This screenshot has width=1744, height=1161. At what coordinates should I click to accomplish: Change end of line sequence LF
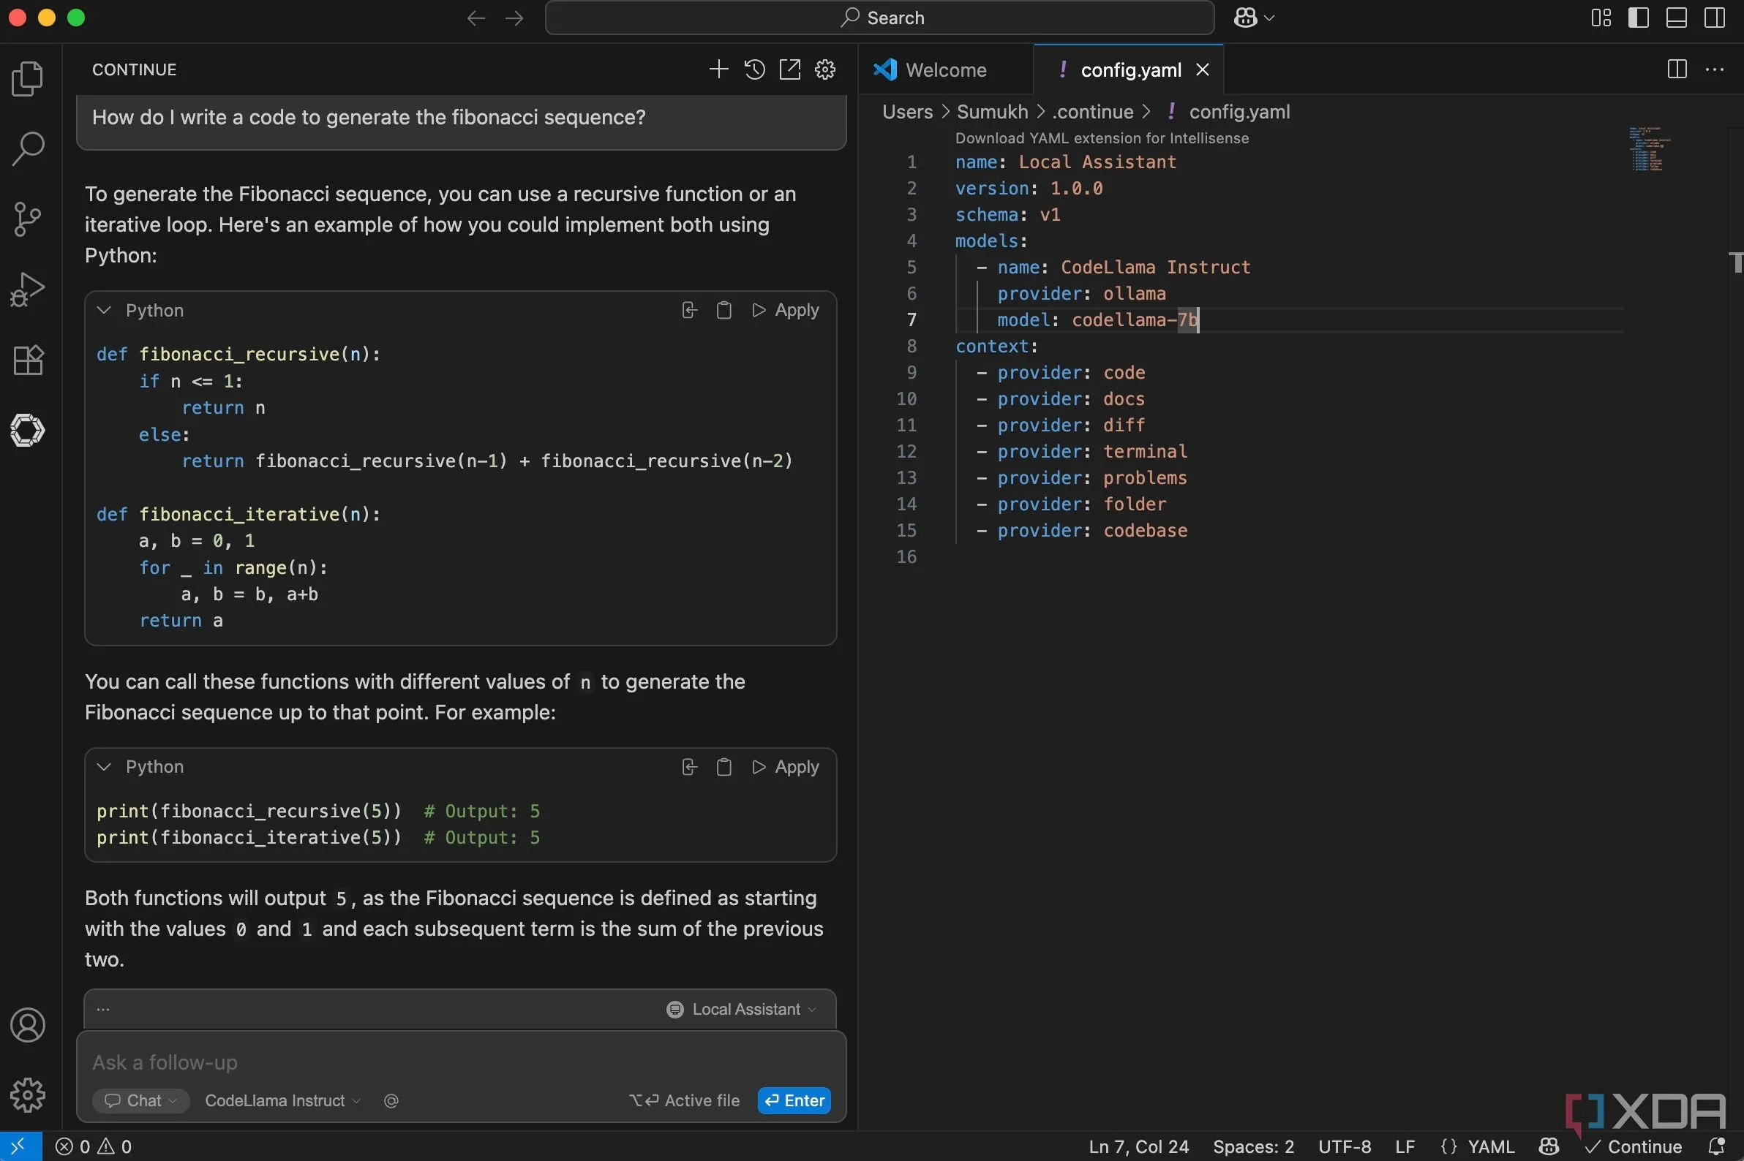click(1405, 1146)
